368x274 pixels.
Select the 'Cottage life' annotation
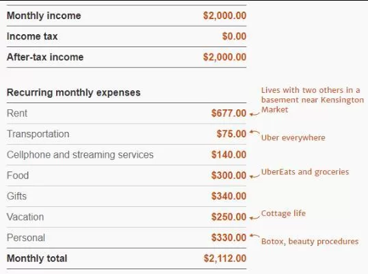[x=283, y=213]
